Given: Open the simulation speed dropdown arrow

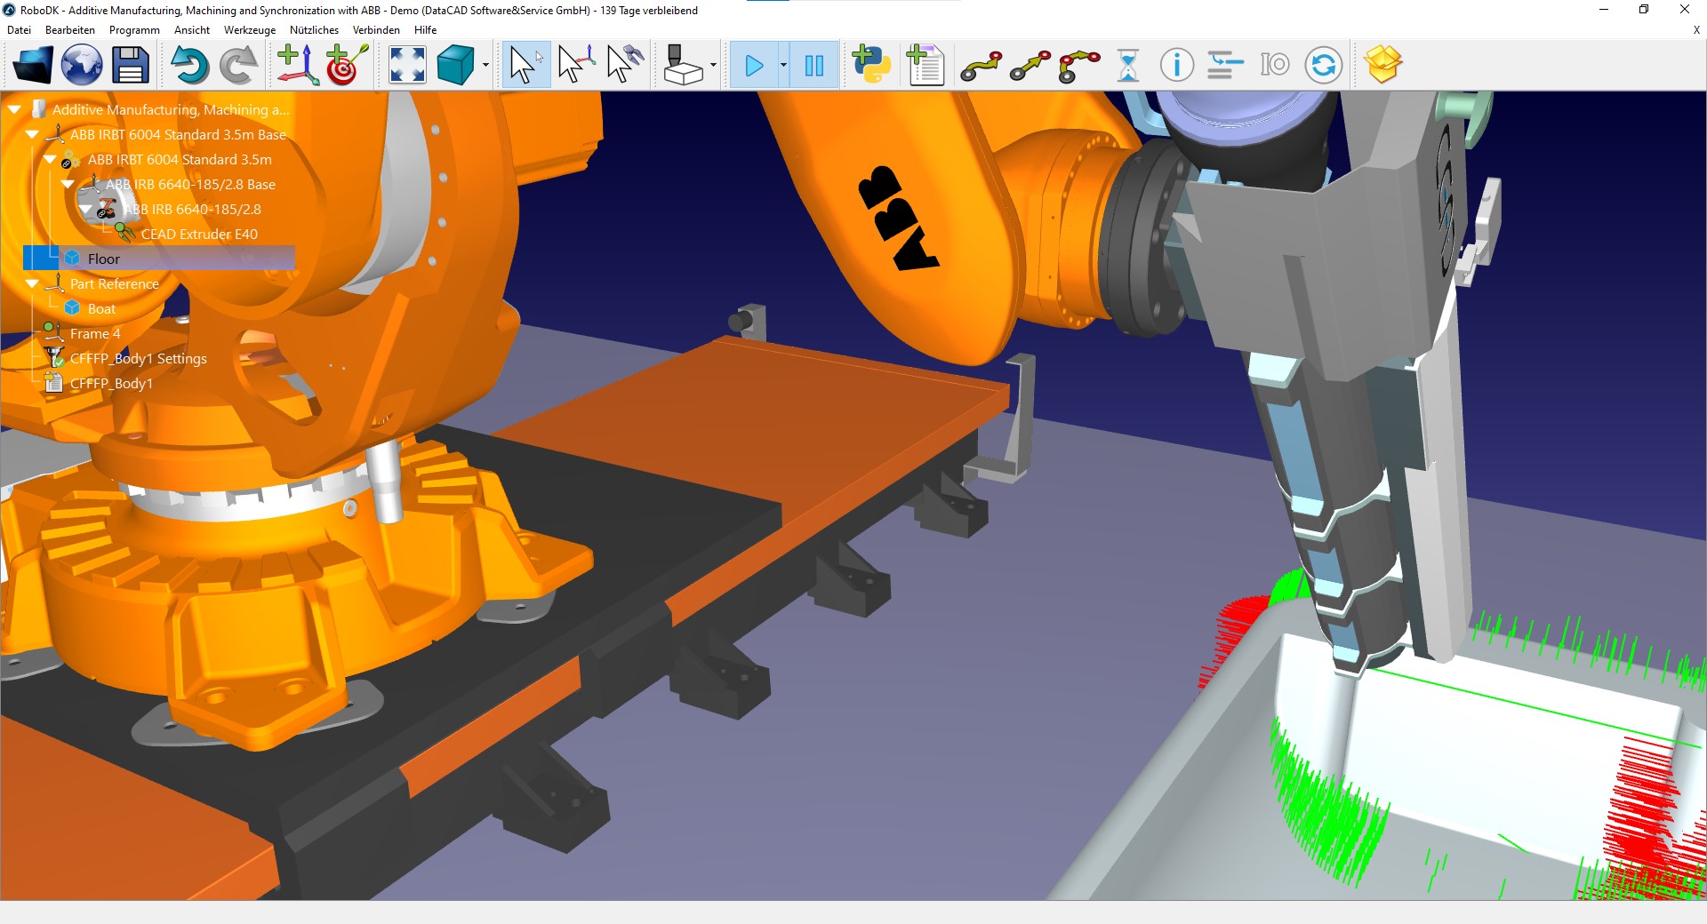Looking at the screenshot, I should tap(783, 65).
